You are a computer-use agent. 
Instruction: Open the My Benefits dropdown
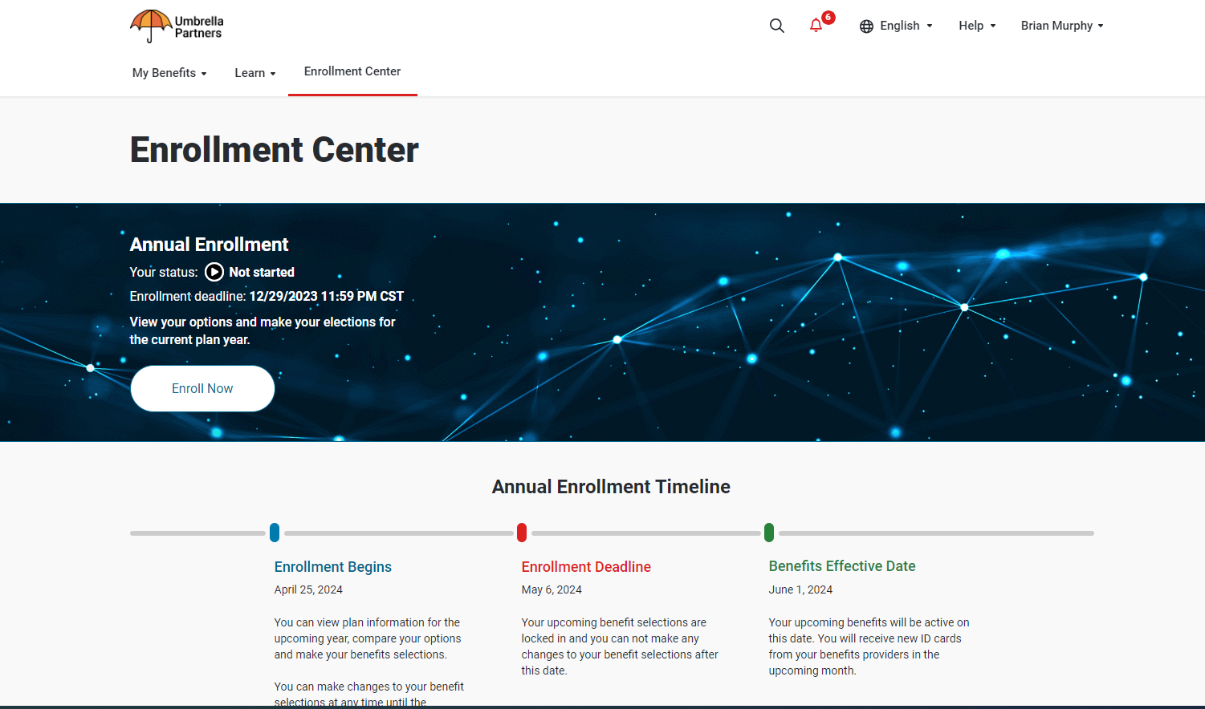tap(169, 72)
